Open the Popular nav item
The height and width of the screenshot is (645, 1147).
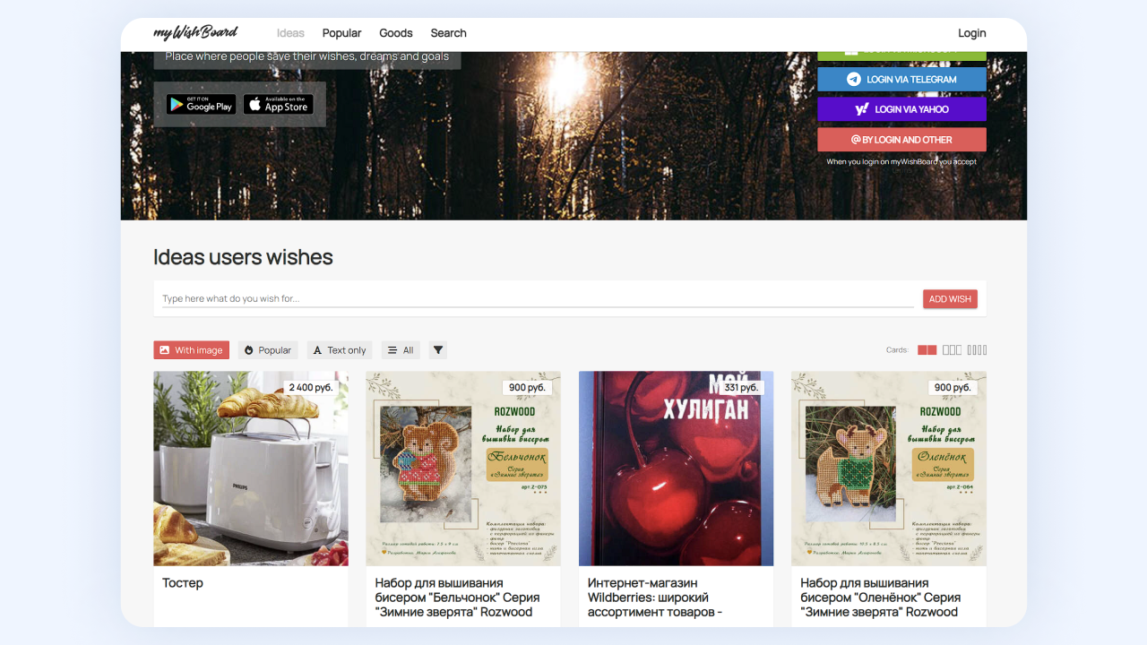tap(341, 33)
